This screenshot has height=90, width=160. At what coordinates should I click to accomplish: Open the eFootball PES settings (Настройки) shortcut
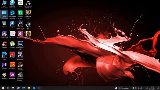tap(20, 56)
